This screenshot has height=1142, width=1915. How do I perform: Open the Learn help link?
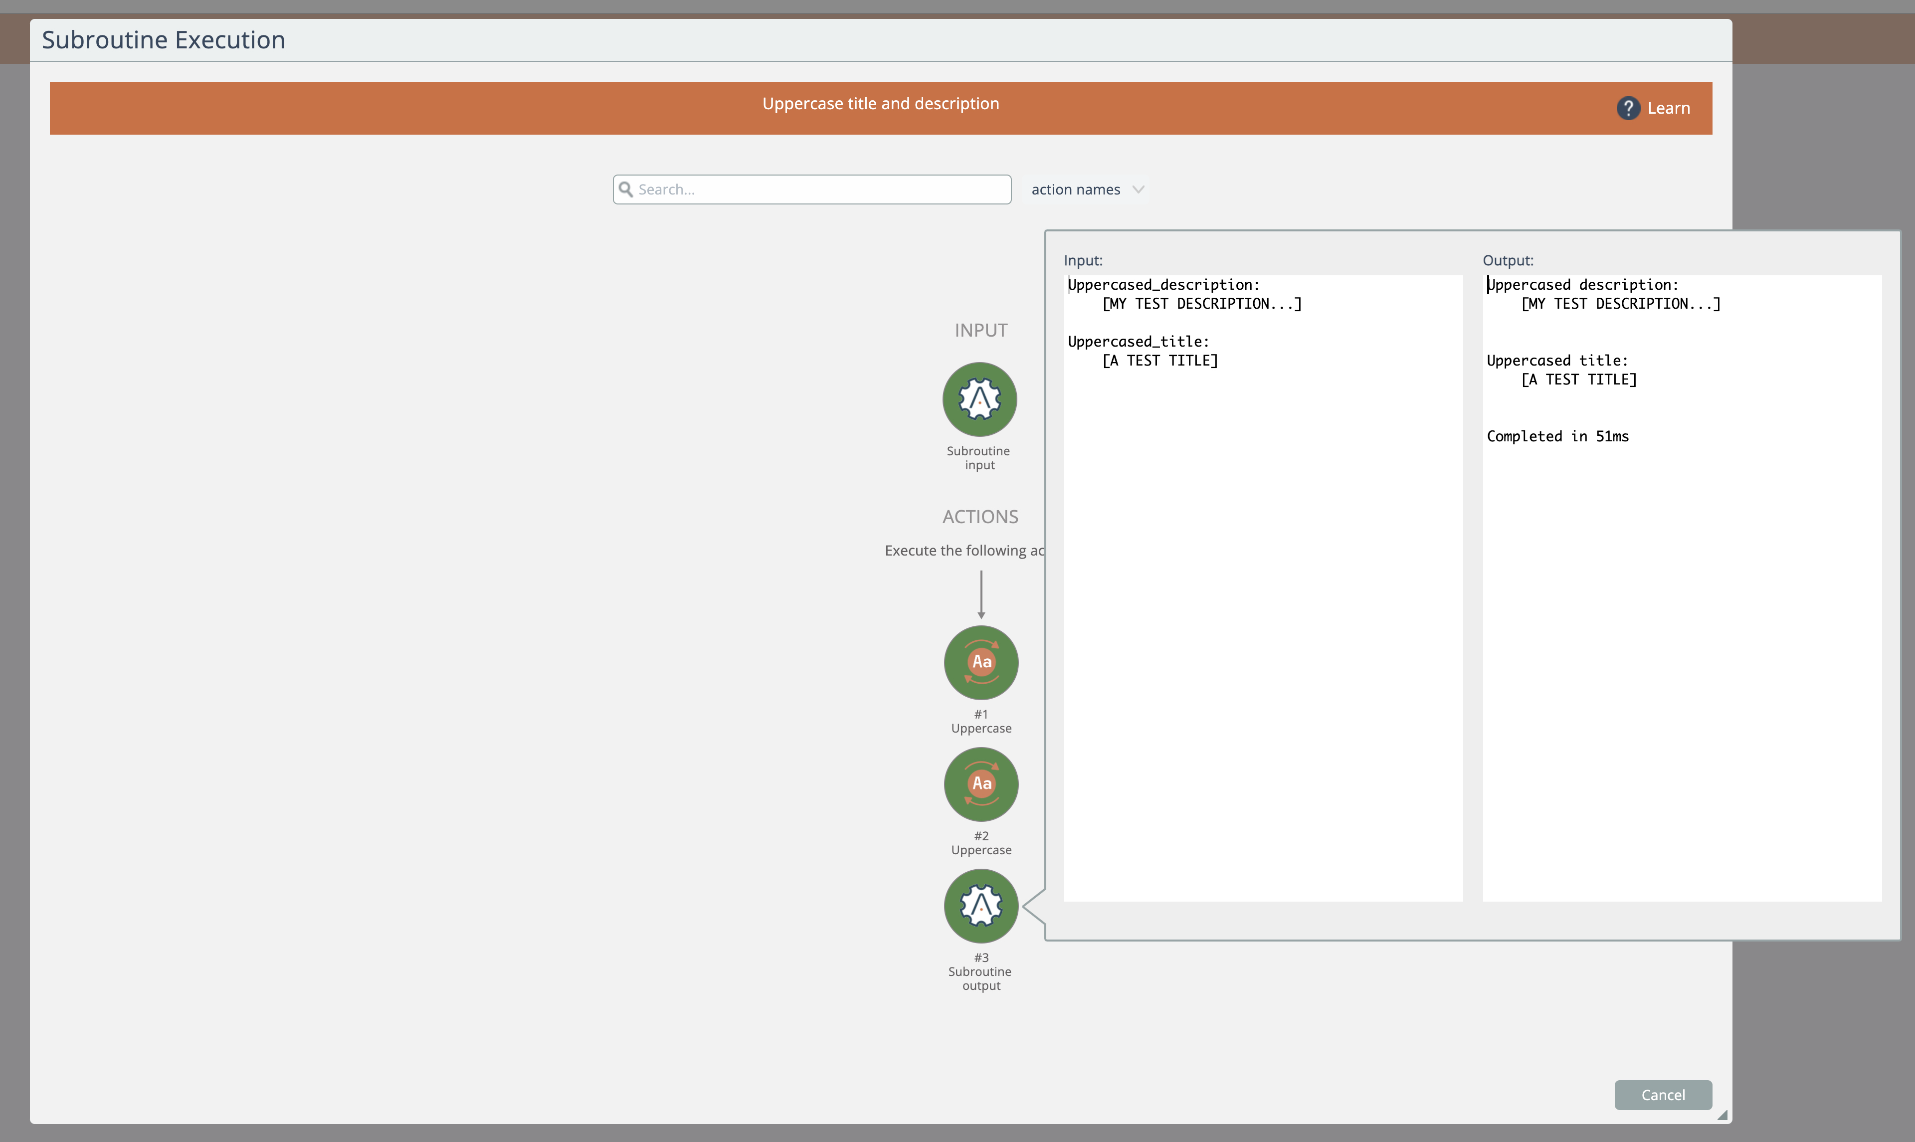tap(1669, 109)
